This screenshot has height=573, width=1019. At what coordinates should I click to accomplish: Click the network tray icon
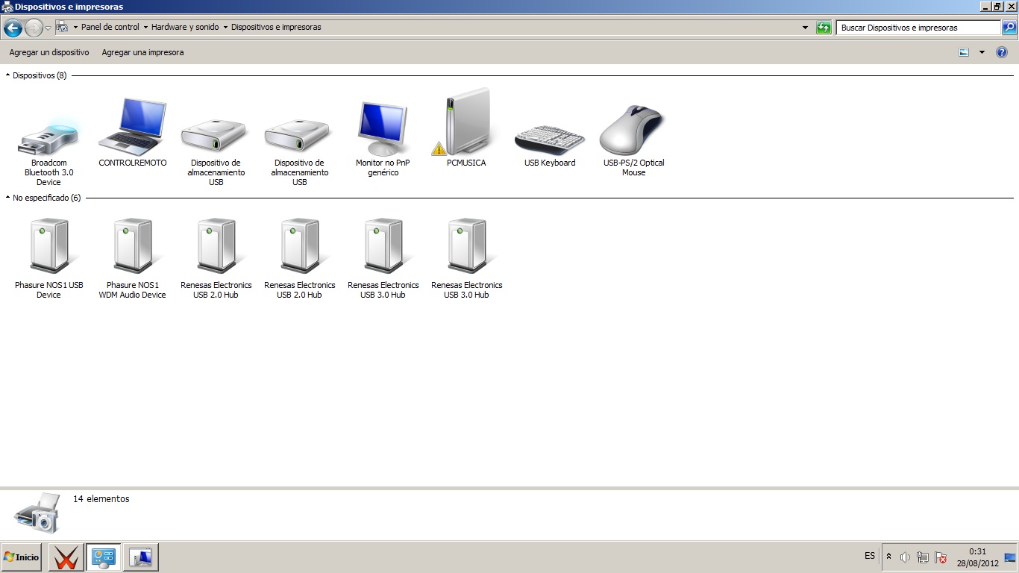click(x=923, y=557)
